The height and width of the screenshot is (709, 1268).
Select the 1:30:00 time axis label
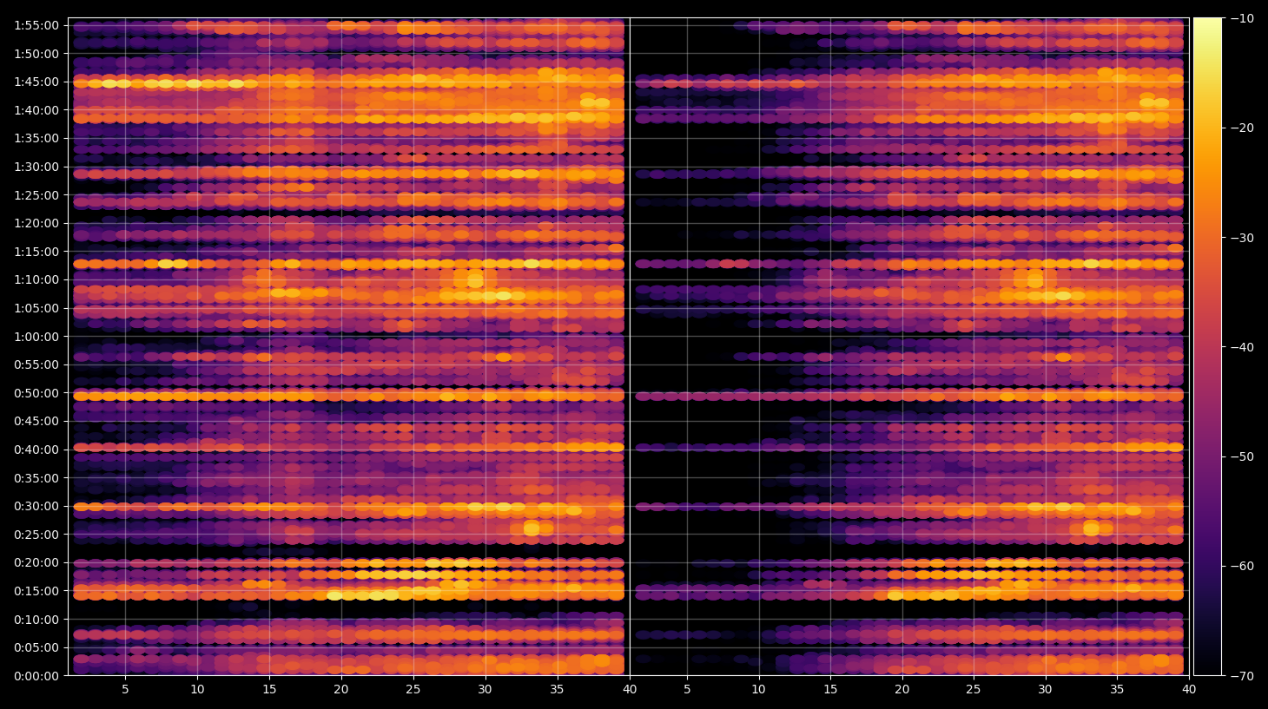36,167
